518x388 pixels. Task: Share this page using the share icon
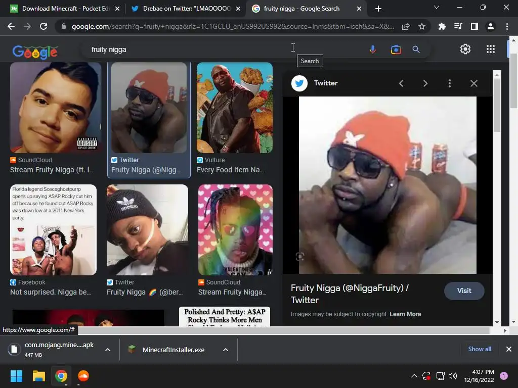coord(406,26)
